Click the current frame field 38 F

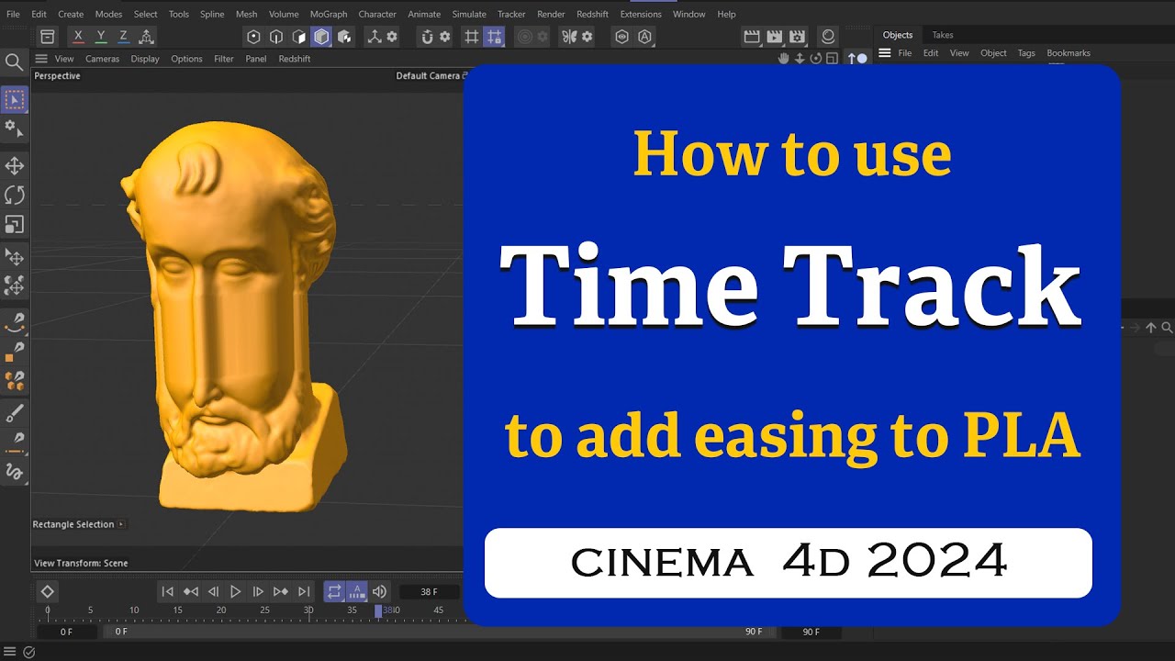click(x=429, y=592)
